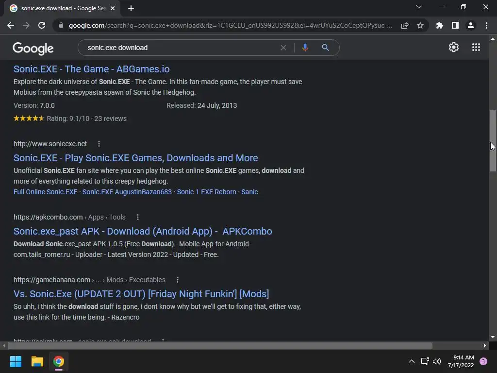Open more options for the gamebanana.com result

tap(178, 279)
